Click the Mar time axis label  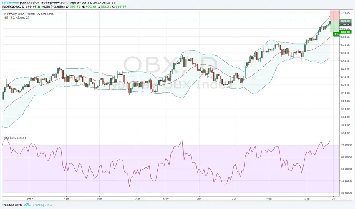100,199
